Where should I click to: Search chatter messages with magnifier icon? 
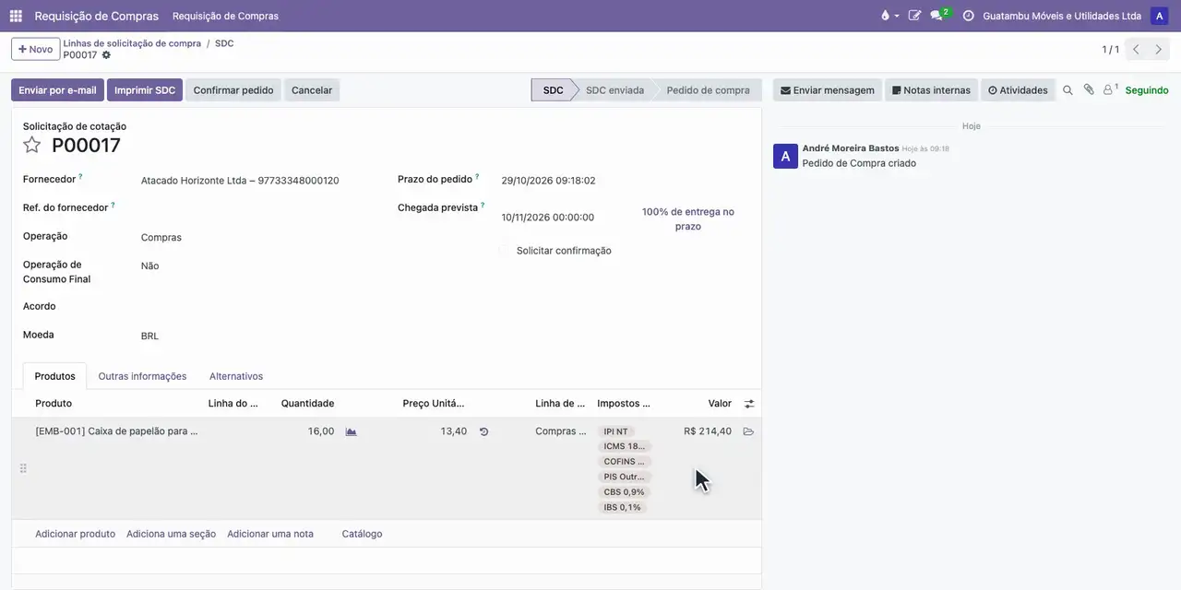(x=1068, y=90)
